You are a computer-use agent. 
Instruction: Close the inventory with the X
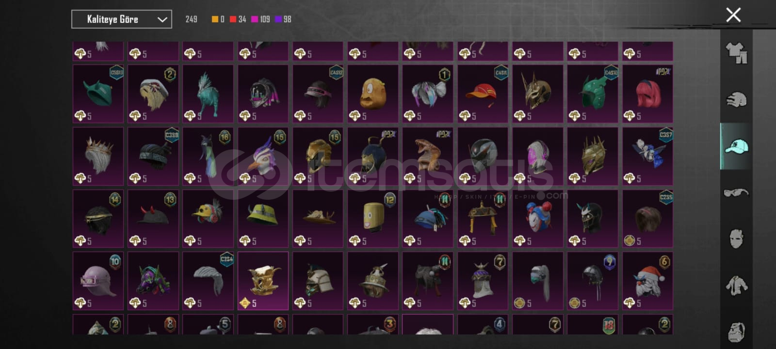pyautogui.click(x=733, y=15)
